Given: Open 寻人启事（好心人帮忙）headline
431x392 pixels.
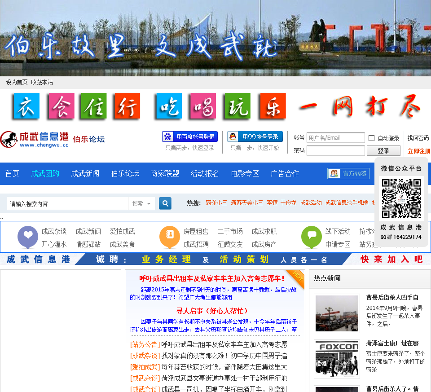Looking at the screenshot, I should click(x=212, y=311).
